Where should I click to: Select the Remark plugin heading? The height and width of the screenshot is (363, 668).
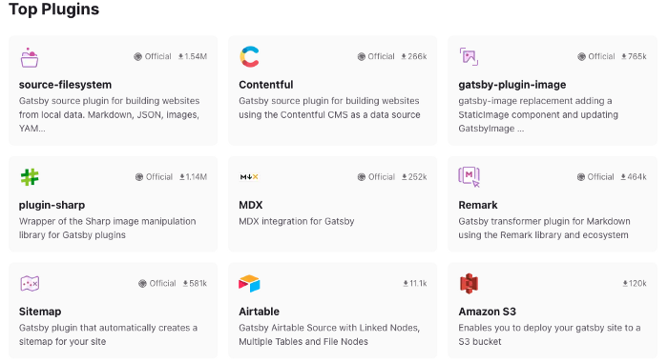click(478, 205)
